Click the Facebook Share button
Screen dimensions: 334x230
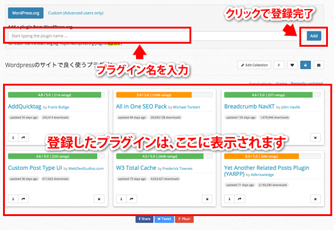145,219
